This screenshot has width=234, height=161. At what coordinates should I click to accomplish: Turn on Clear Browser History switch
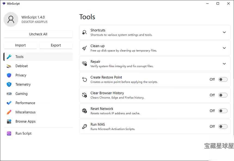(223, 95)
